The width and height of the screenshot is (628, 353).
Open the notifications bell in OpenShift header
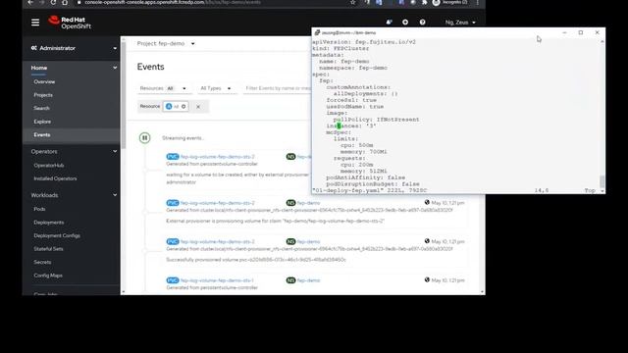click(389, 23)
